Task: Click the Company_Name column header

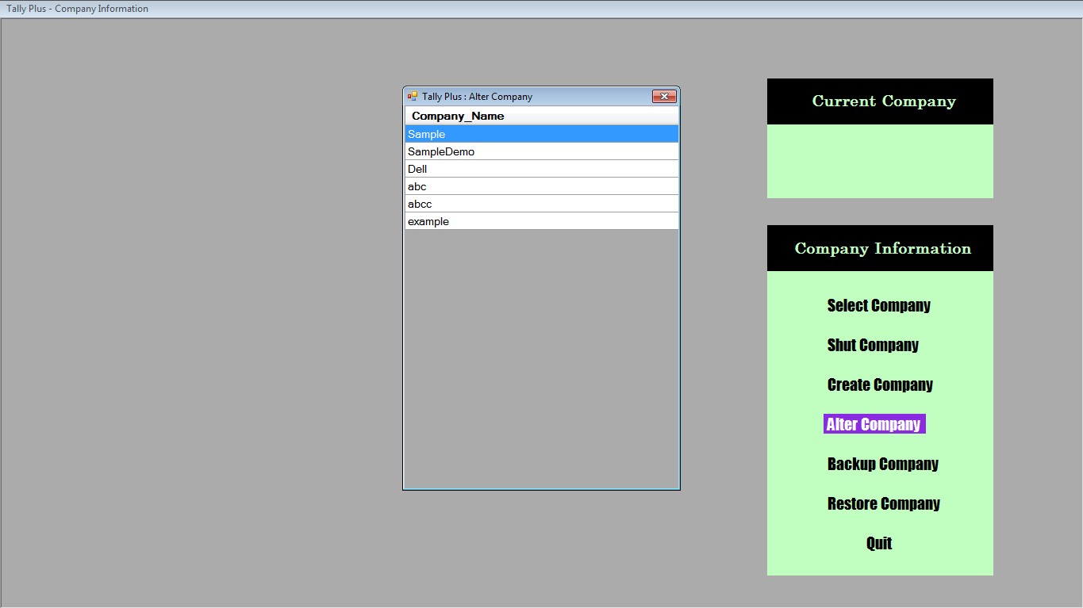Action: (x=542, y=116)
